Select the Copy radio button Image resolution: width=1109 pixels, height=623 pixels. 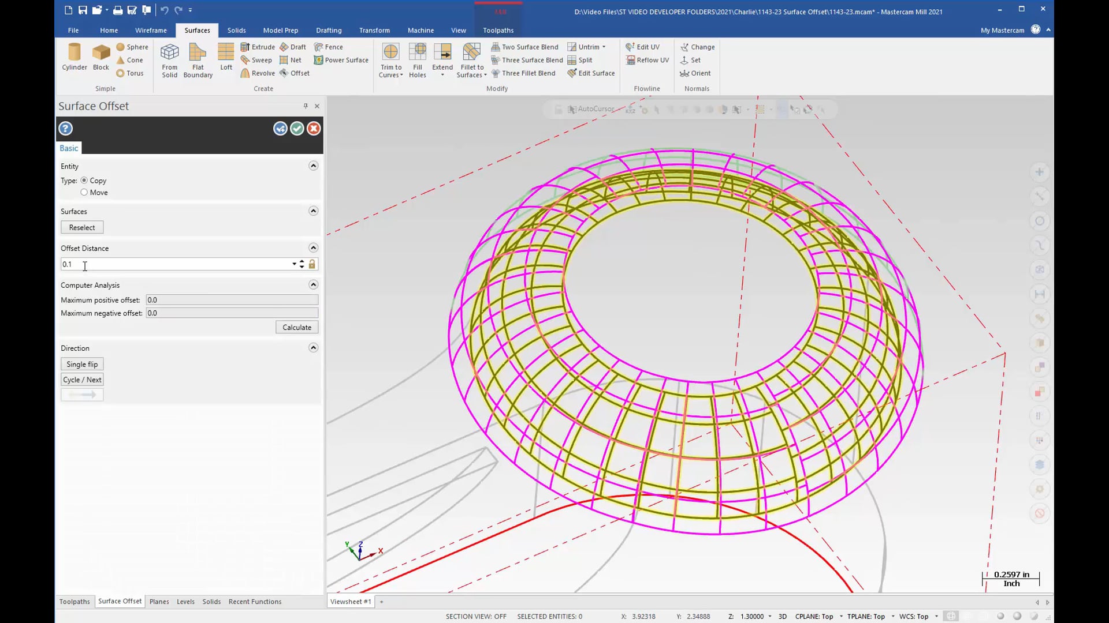coord(84,181)
